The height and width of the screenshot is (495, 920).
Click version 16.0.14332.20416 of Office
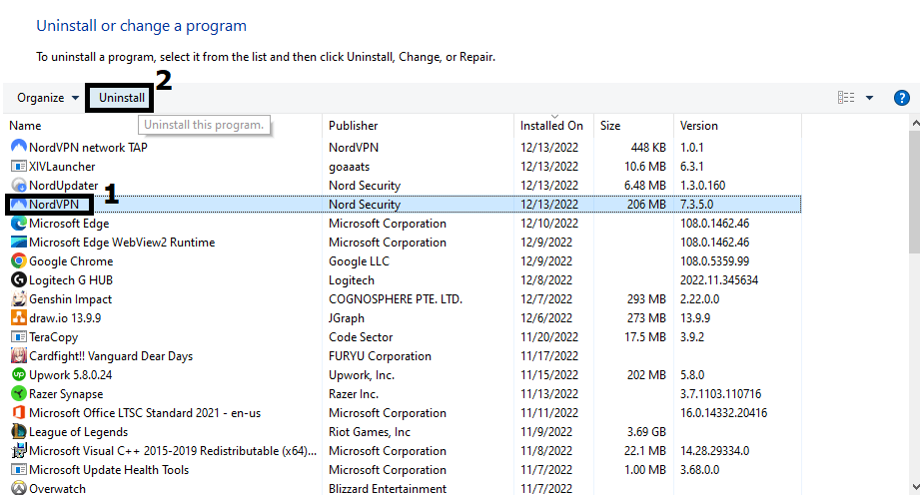724,413
